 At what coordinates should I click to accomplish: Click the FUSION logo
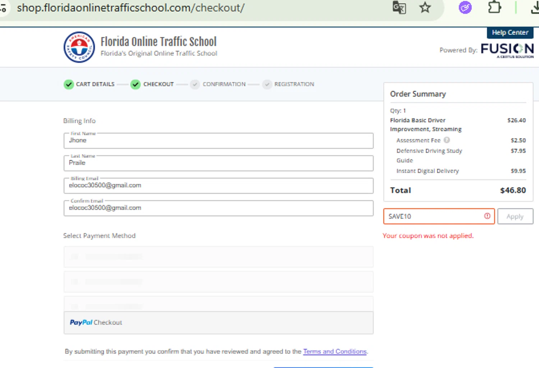[507, 50]
